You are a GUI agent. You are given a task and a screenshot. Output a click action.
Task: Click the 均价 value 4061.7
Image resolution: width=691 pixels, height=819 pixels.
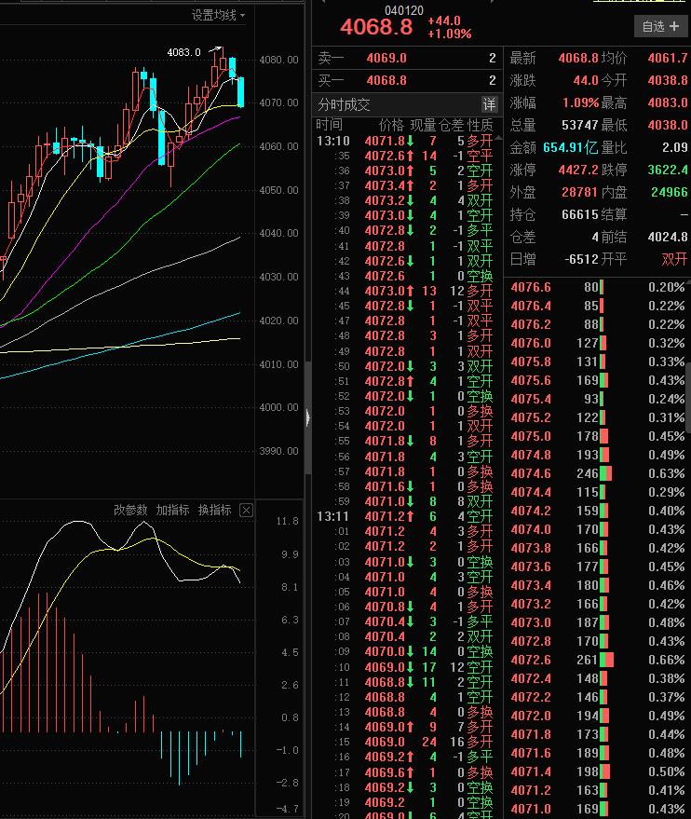668,58
